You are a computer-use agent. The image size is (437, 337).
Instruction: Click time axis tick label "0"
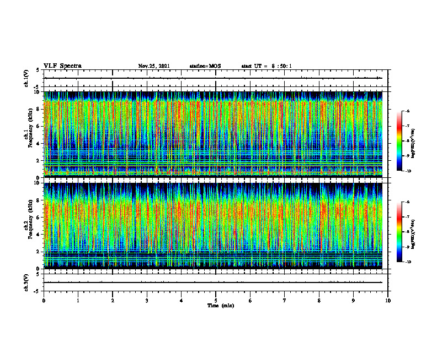(x=44, y=301)
